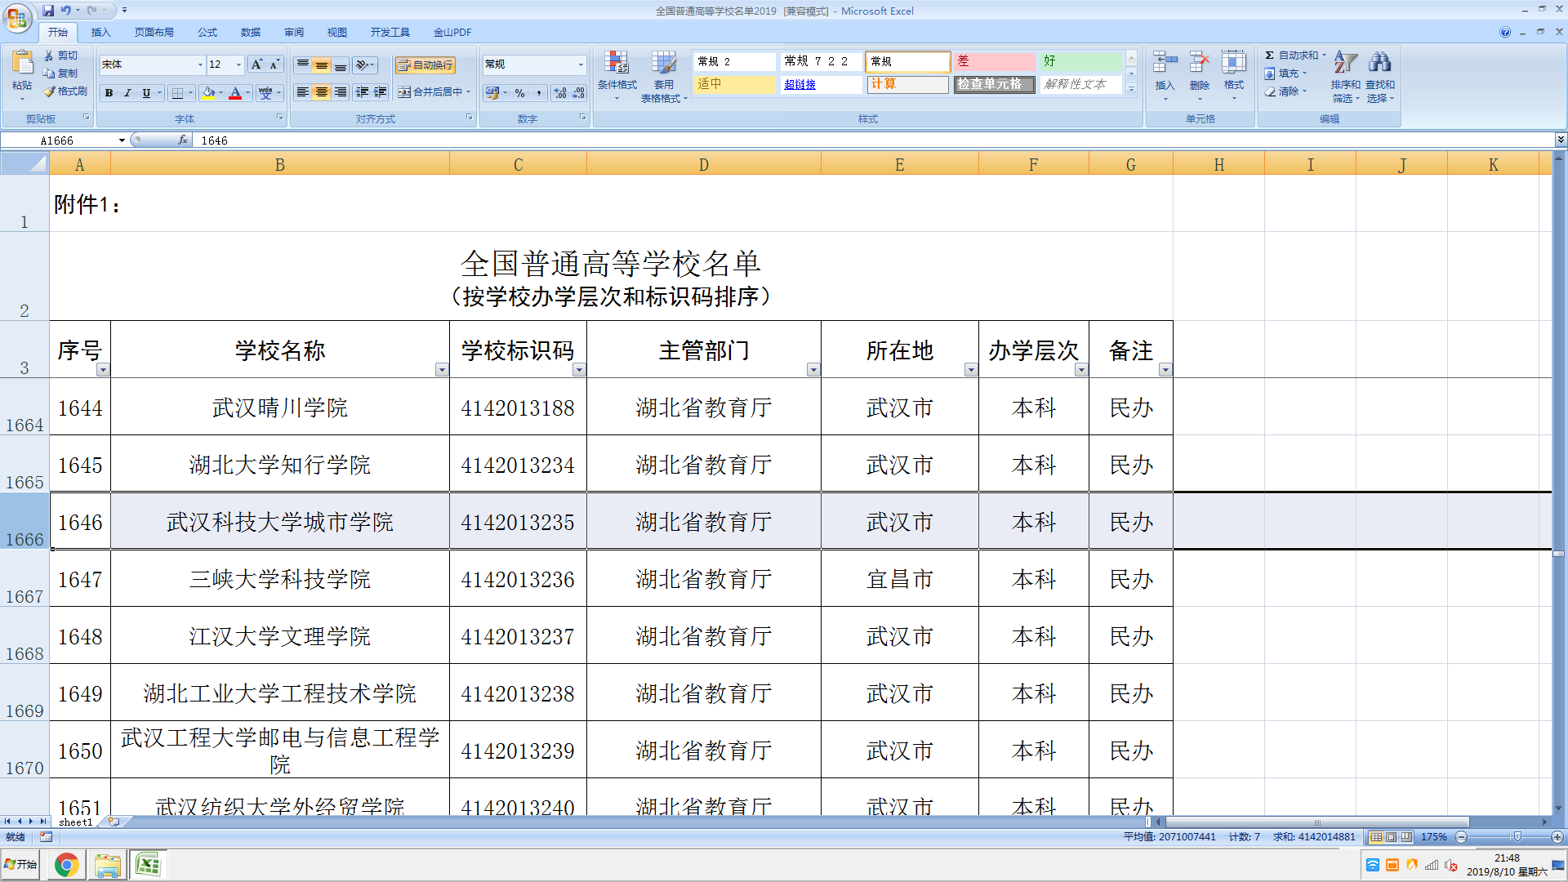Open the fill color dropdown arrow
The width and height of the screenshot is (1568, 882).
(x=220, y=93)
